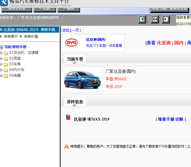Open the 02底盘 folder label
This screenshot has width=191, height=167.
(15, 58)
